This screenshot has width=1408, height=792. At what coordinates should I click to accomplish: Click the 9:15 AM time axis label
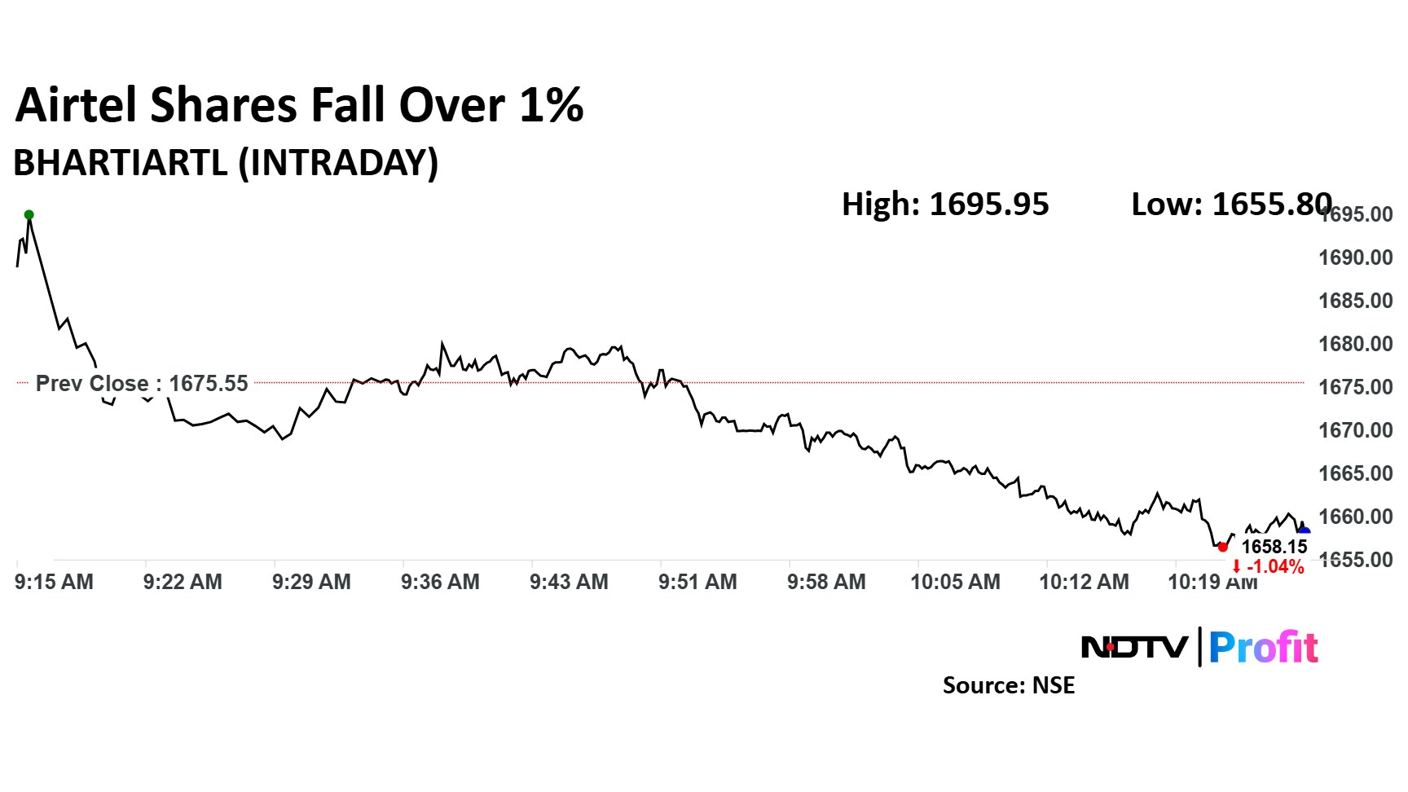[54, 582]
